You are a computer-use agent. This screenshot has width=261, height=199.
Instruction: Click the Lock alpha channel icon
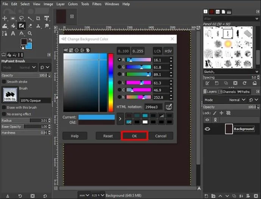point(228,113)
